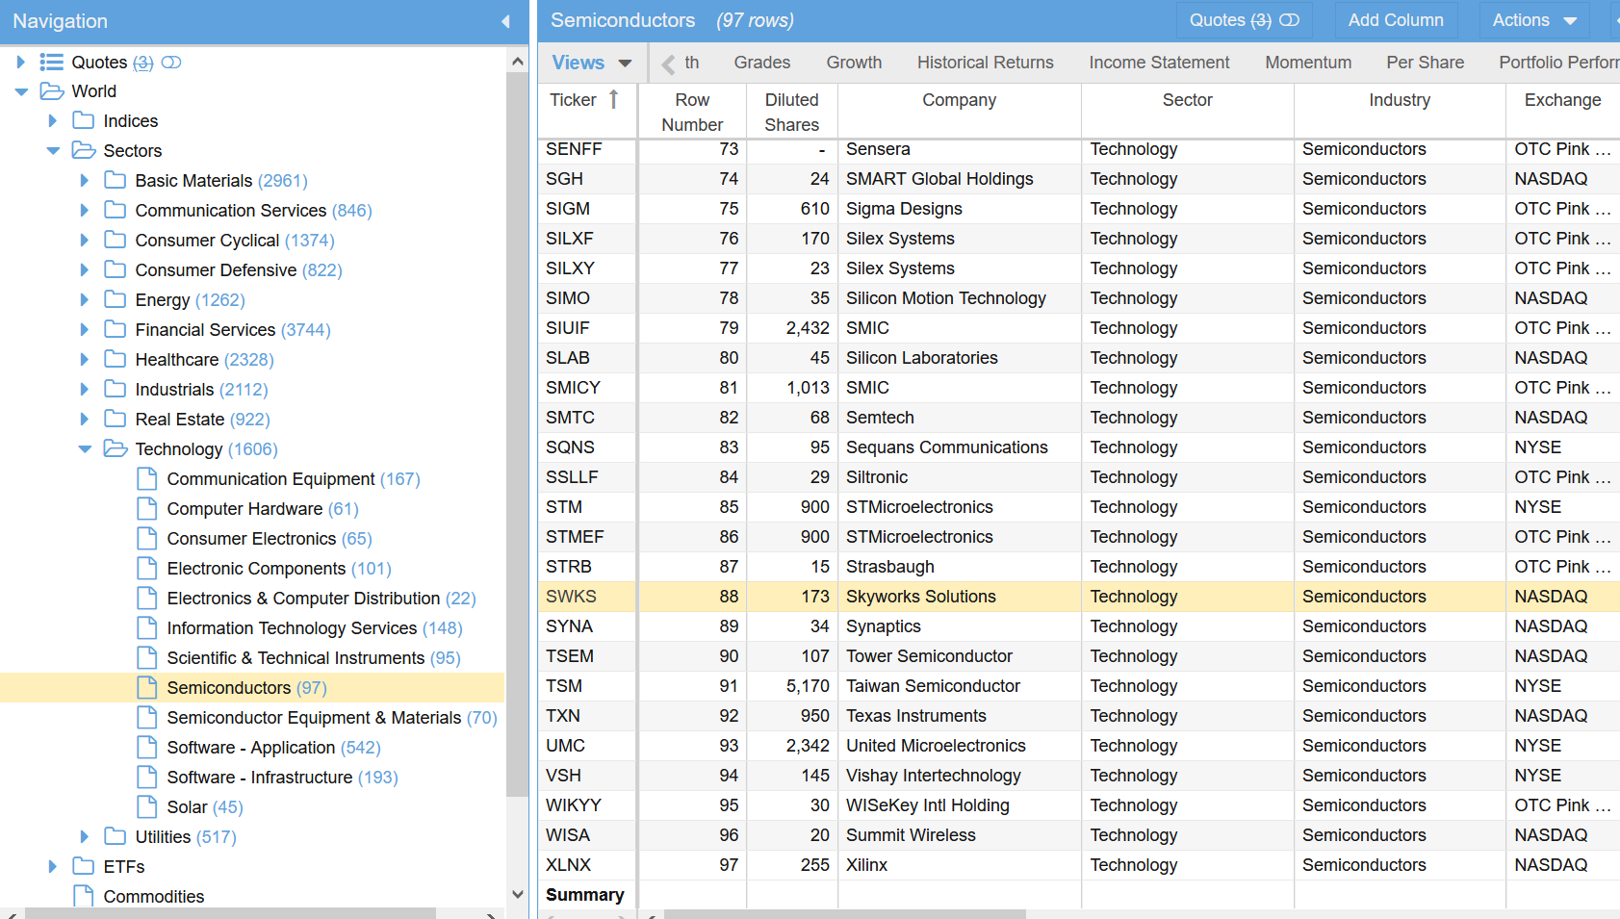Image resolution: width=1620 pixels, height=919 pixels.
Task: Collapse the Technology sector node
Action: point(85,448)
